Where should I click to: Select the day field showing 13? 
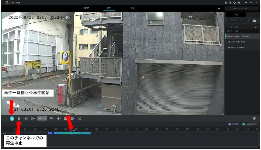pyautogui.click(x=248, y=21)
